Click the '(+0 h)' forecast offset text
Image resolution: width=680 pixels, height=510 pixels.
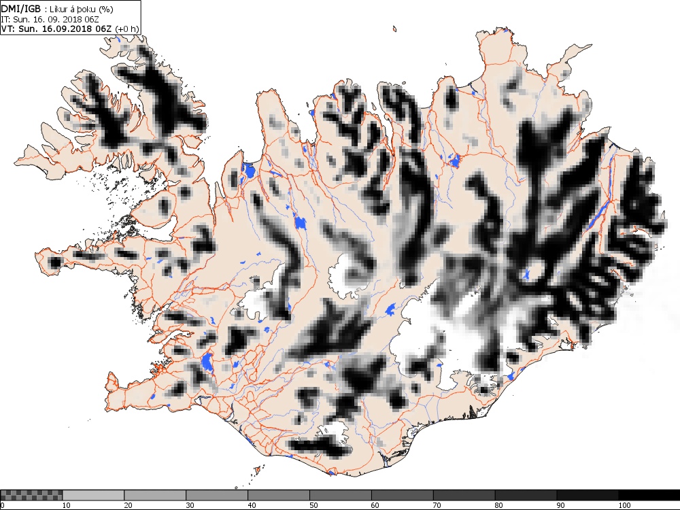127,29
